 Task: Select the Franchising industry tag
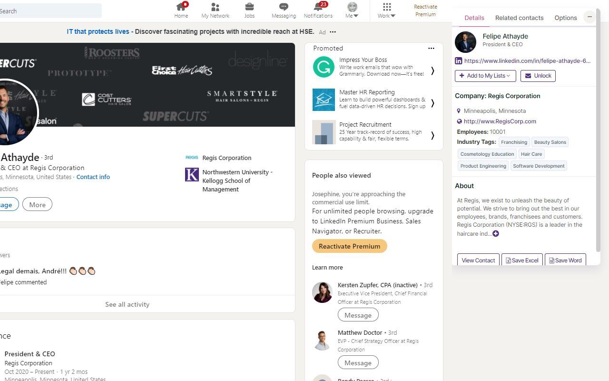514,142
